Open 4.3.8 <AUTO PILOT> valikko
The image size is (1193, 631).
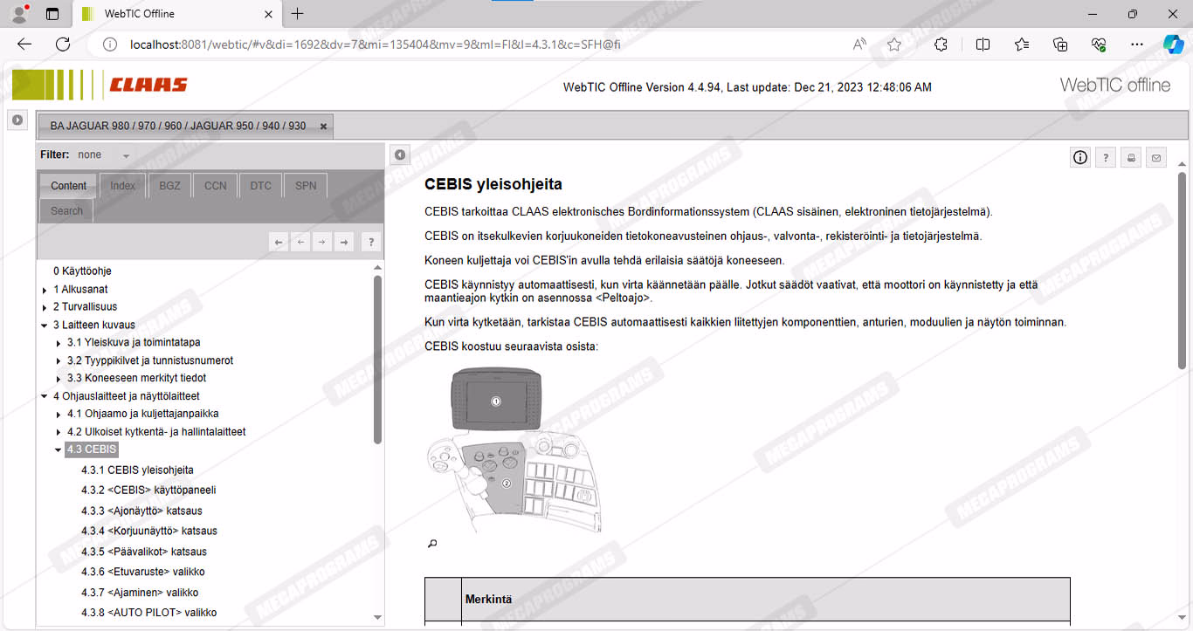click(x=148, y=614)
